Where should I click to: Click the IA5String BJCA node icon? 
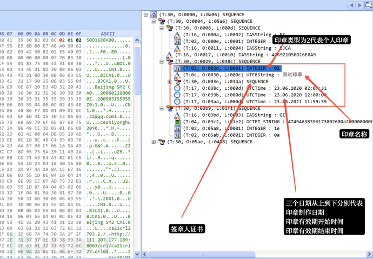pos(177,48)
